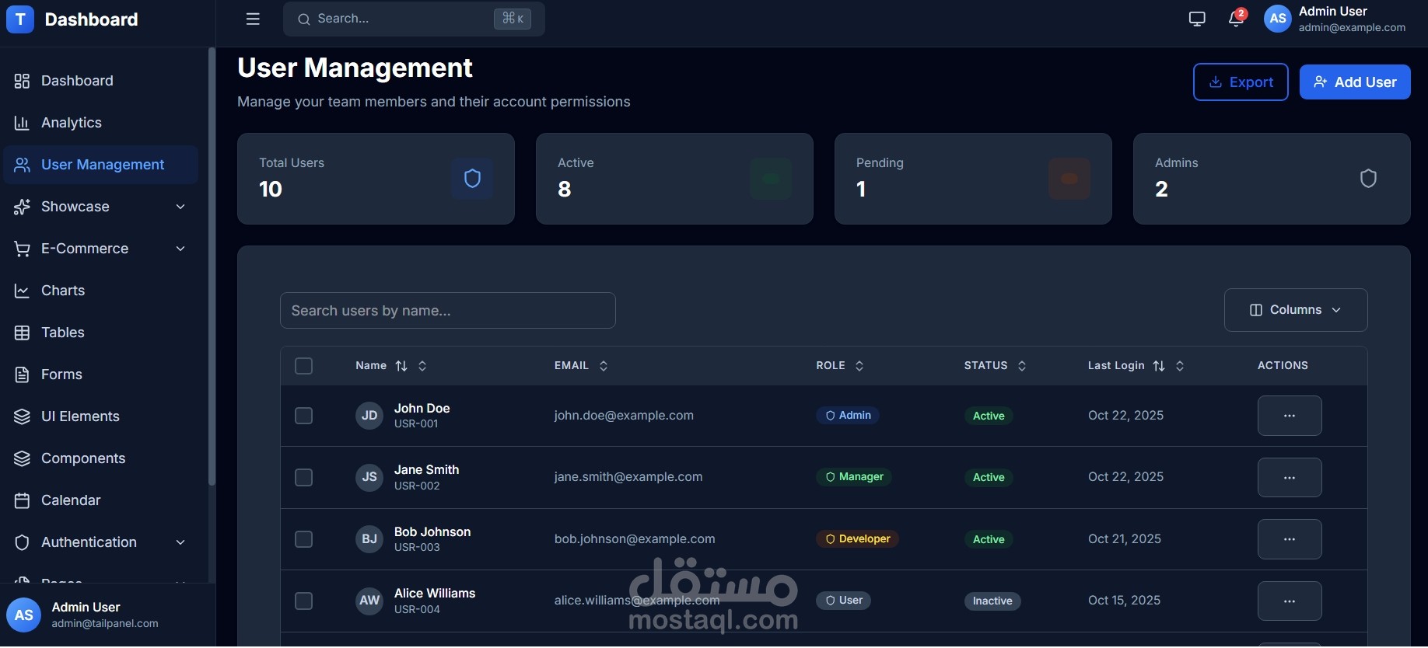Click the Oct 21, 2025 last login date
The height and width of the screenshot is (648, 1428).
[1125, 539]
